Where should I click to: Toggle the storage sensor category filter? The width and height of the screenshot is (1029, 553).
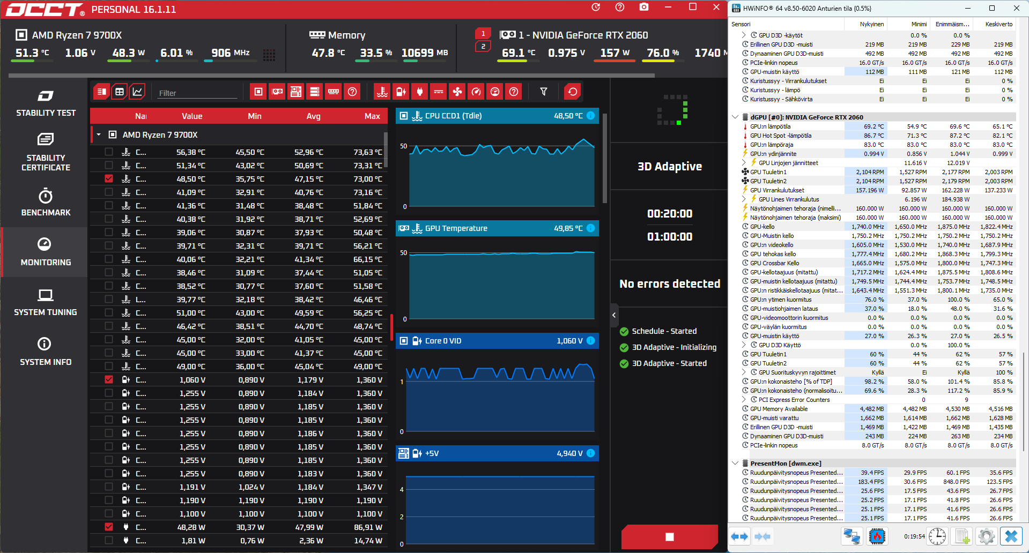point(315,92)
